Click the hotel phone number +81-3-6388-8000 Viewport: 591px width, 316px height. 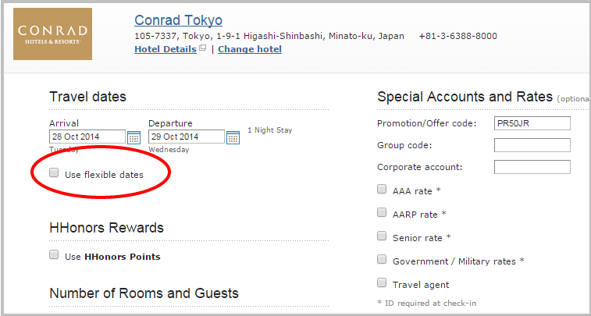click(458, 37)
